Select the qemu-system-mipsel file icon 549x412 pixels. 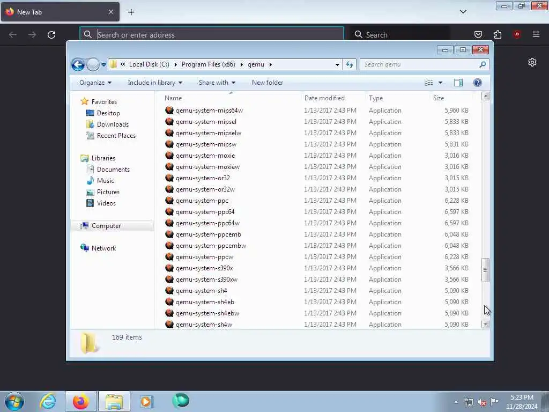pos(169,122)
